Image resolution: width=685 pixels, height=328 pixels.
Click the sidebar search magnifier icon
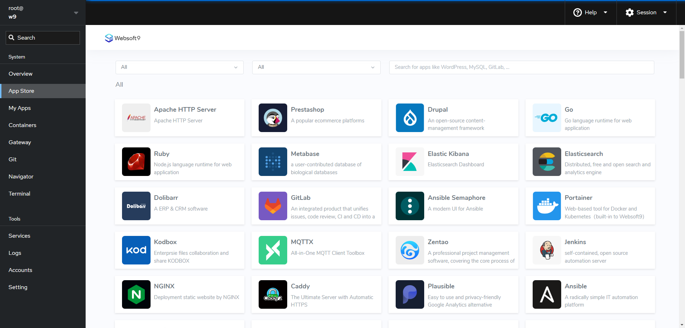coord(12,37)
